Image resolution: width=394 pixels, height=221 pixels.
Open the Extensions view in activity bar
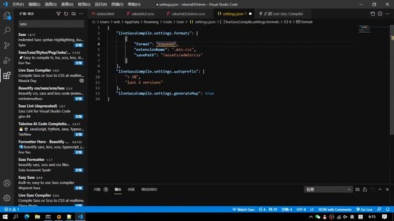pyautogui.click(x=7, y=76)
